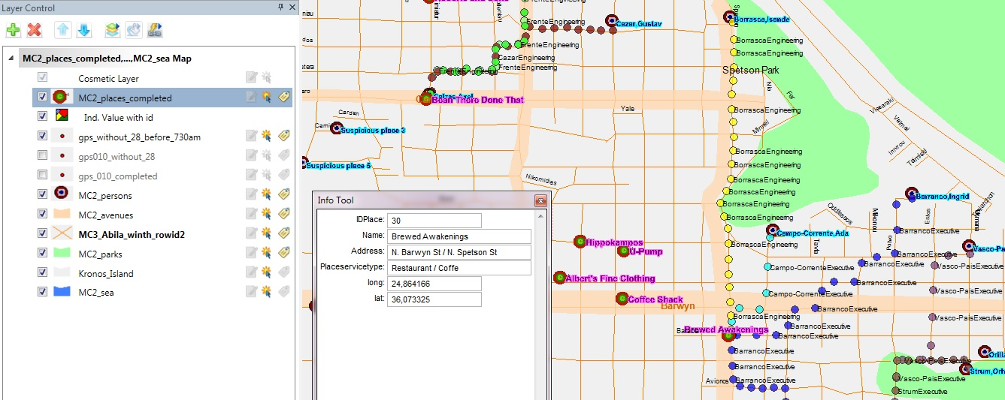
Task: Click the editable pencil icon for MC2_places_completed
Action: pos(252,98)
